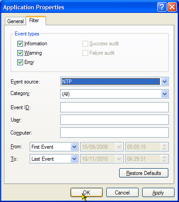Confirm with the OK button
Screen dimensions: 179x202
pyautogui.click(x=86, y=193)
